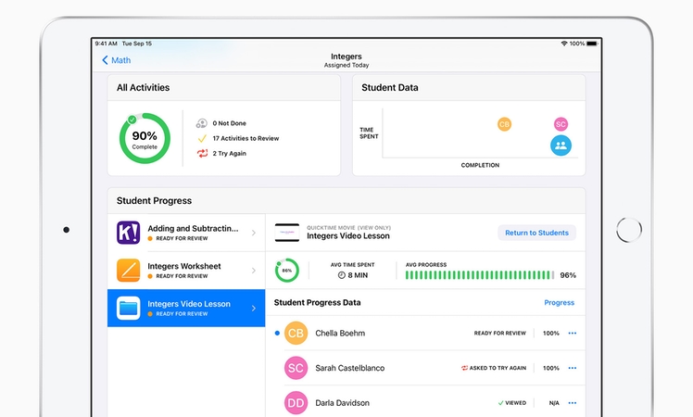Tap the video lesson thumbnail preview
Viewport: 693px width, 417px height.
coord(287,233)
